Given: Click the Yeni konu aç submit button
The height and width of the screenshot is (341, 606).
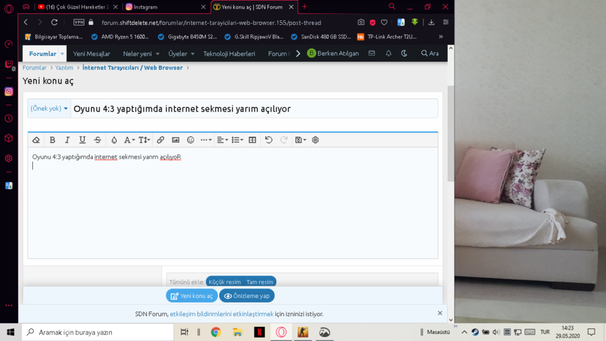Looking at the screenshot, I should point(192,296).
